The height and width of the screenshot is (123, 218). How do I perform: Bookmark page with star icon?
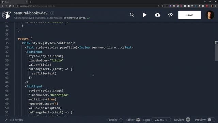click(162, 6)
